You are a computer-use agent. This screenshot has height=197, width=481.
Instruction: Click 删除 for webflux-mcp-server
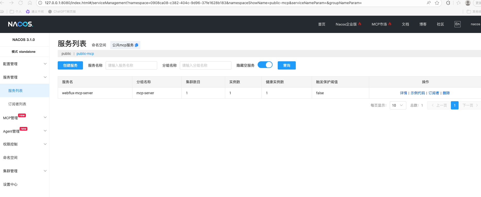pyautogui.click(x=446, y=93)
